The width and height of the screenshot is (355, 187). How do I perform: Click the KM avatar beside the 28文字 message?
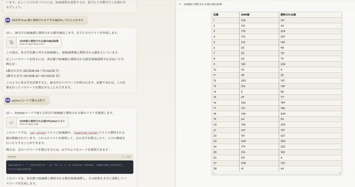[x=8, y=20]
